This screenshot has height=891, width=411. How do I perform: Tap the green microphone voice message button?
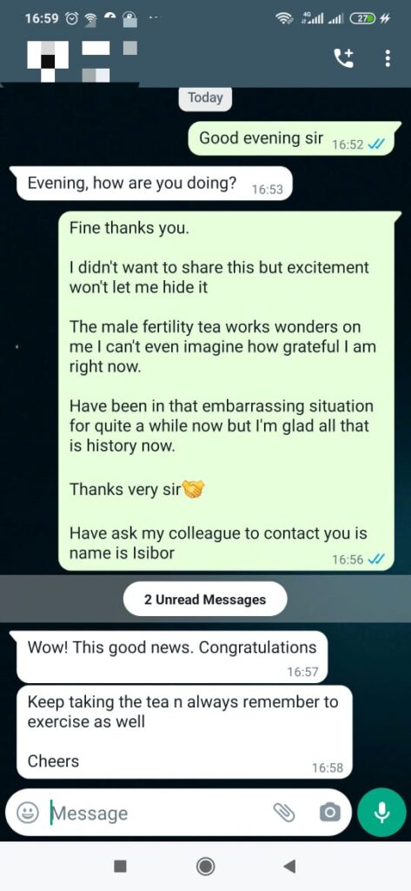pyautogui.click(x=382, y=813)
